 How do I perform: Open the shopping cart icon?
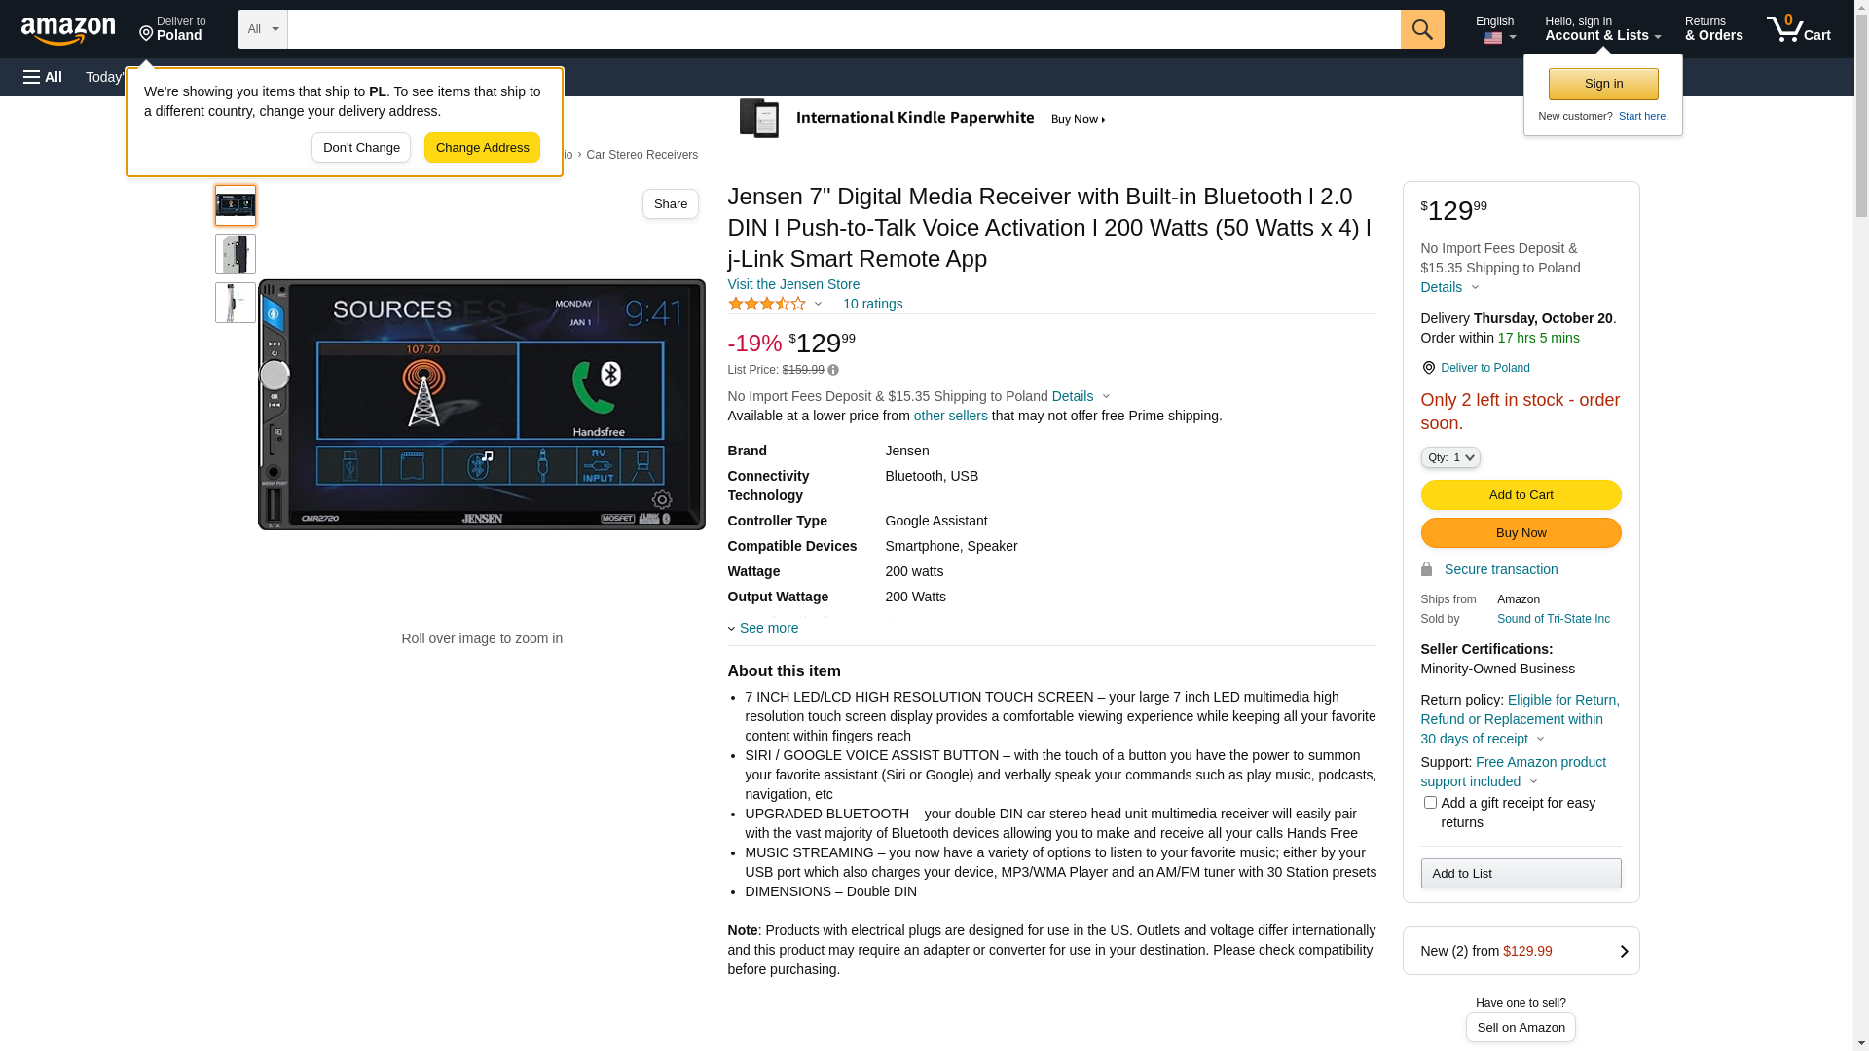click(x=1798, y=29)
